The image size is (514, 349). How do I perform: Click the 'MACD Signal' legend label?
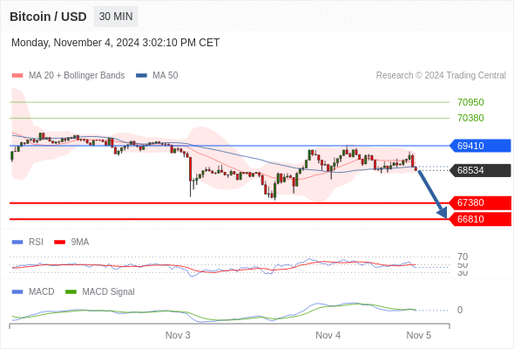pyautogui.click(x=108, y=292)
